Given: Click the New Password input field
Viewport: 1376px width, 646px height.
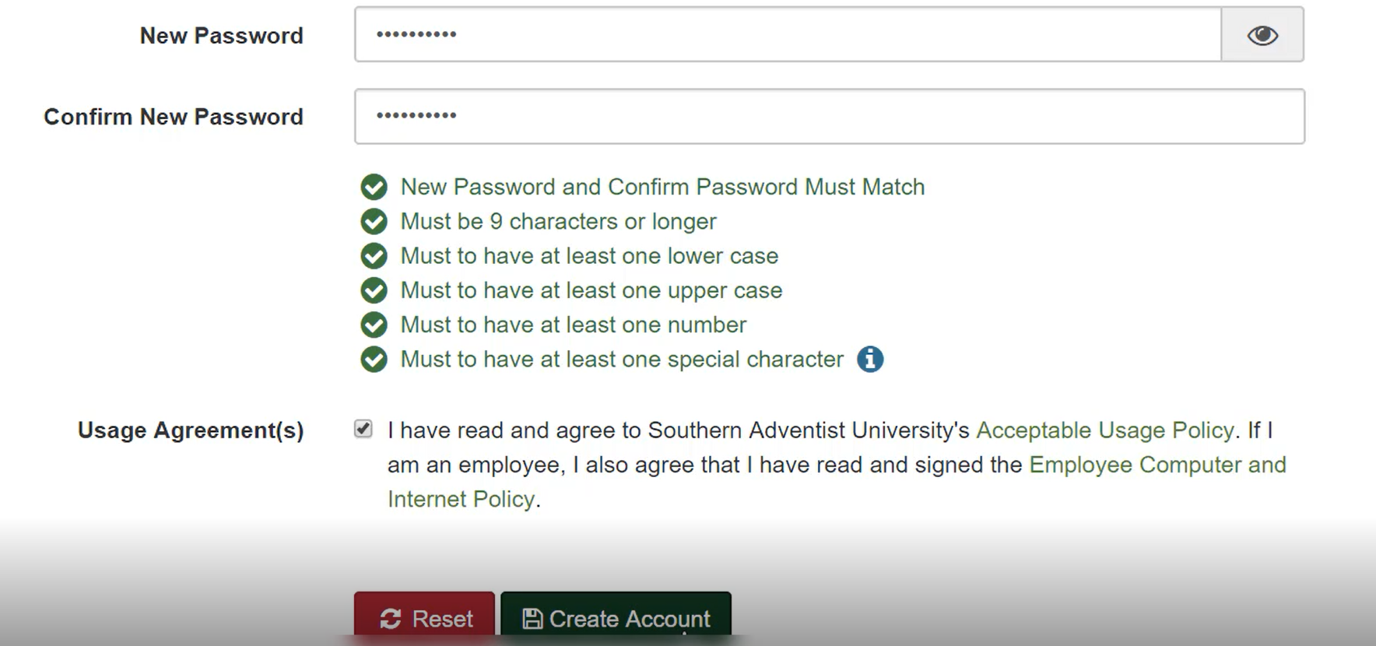Looking at the screenshot, I should tap(786, 35).
